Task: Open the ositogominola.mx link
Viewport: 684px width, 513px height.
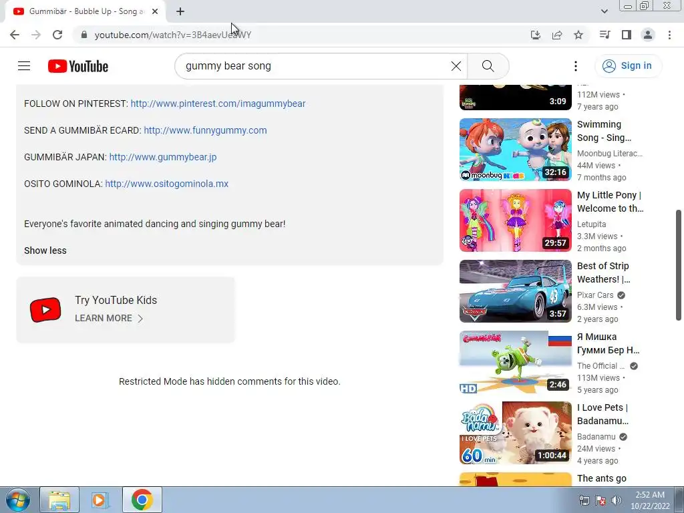Action: click(x=166, y=184)
